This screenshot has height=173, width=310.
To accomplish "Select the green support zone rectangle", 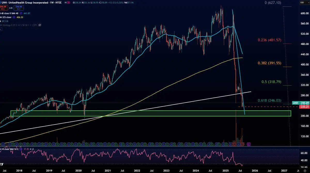I will point(151,113).
